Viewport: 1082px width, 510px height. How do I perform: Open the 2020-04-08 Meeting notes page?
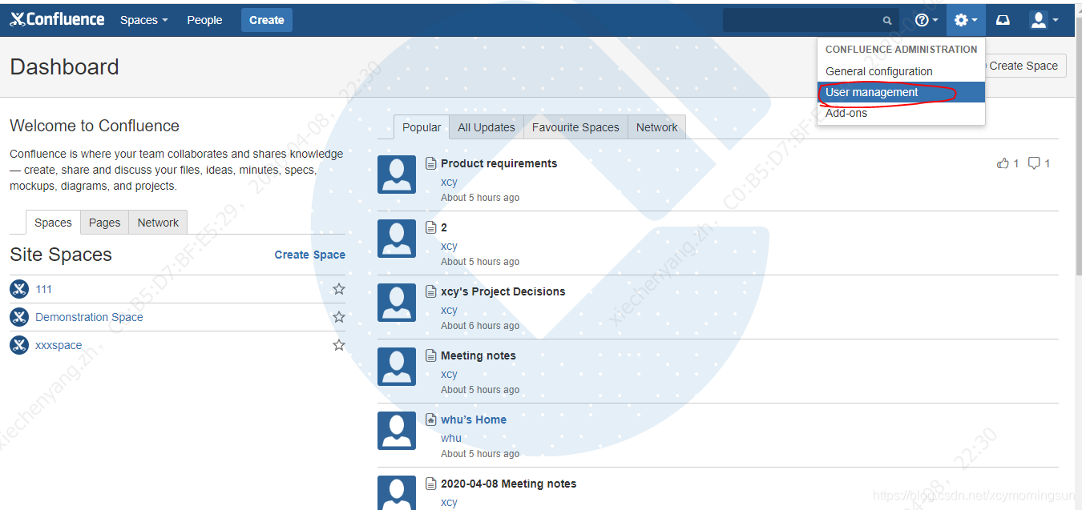click(x=508, y=484)
